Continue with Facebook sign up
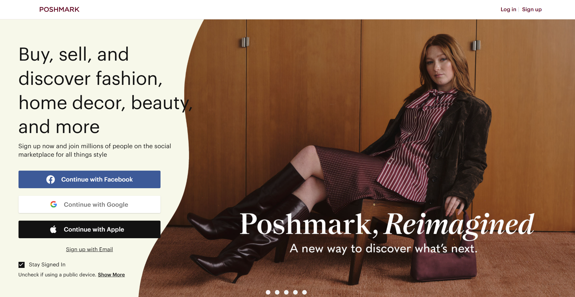The height and width of the screenshot is (297, 575). point(90,179)
